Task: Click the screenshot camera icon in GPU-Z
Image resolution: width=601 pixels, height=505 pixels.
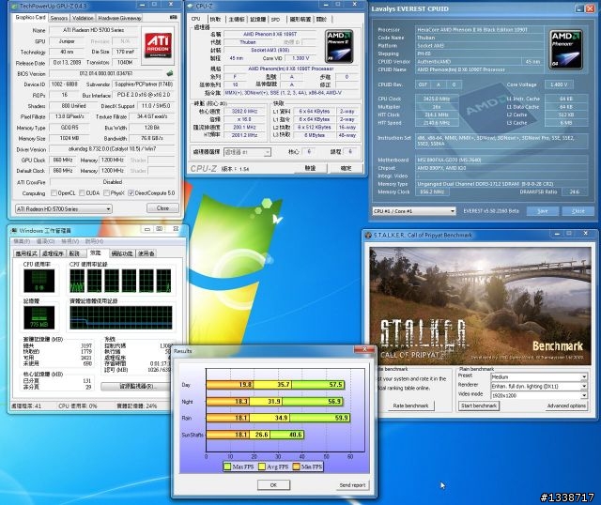Action: pos(173,17)
